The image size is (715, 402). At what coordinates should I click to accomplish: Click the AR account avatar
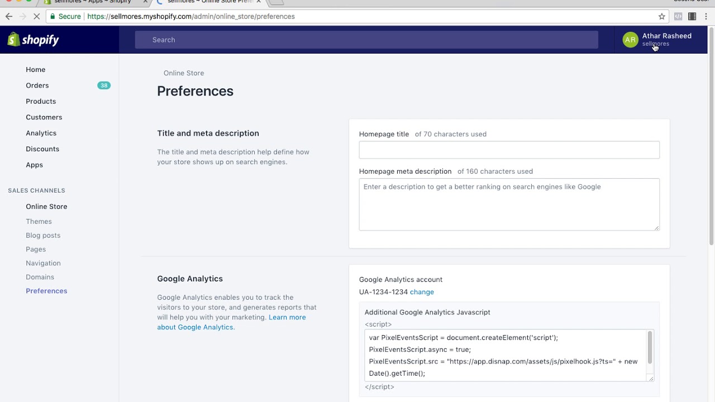[x=630, y=40]
